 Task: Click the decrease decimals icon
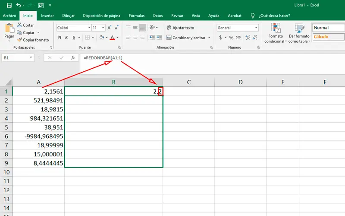pos(255,38)
